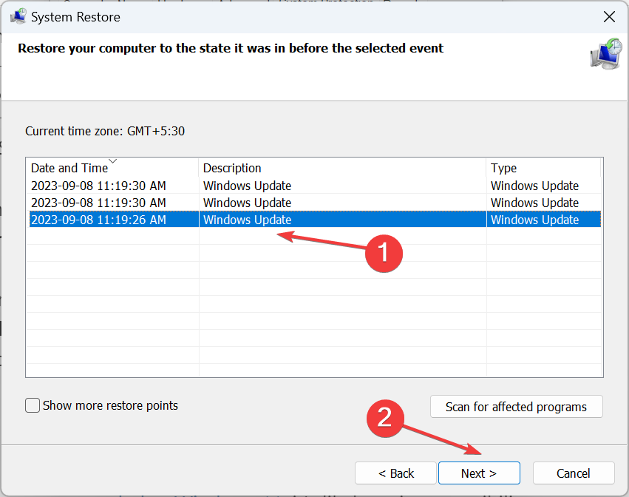The width and height of the screenshot is (629, 497).
Task: Select the second 11:19:30 AM restore point
Action: [98, 203]
